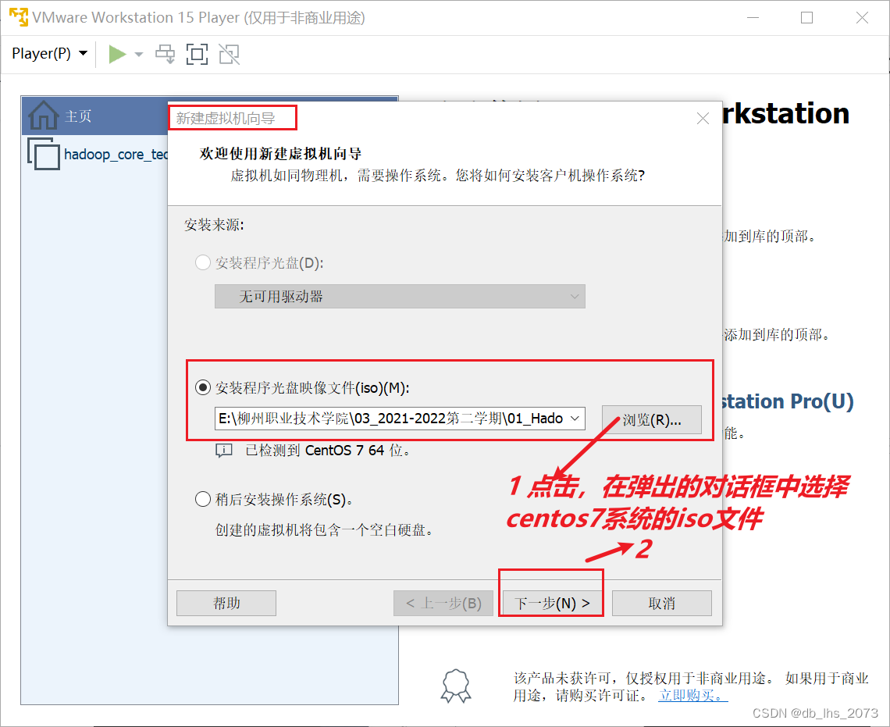Select 稍后安装操作系统(S) radio button

[x=203, y=500]
